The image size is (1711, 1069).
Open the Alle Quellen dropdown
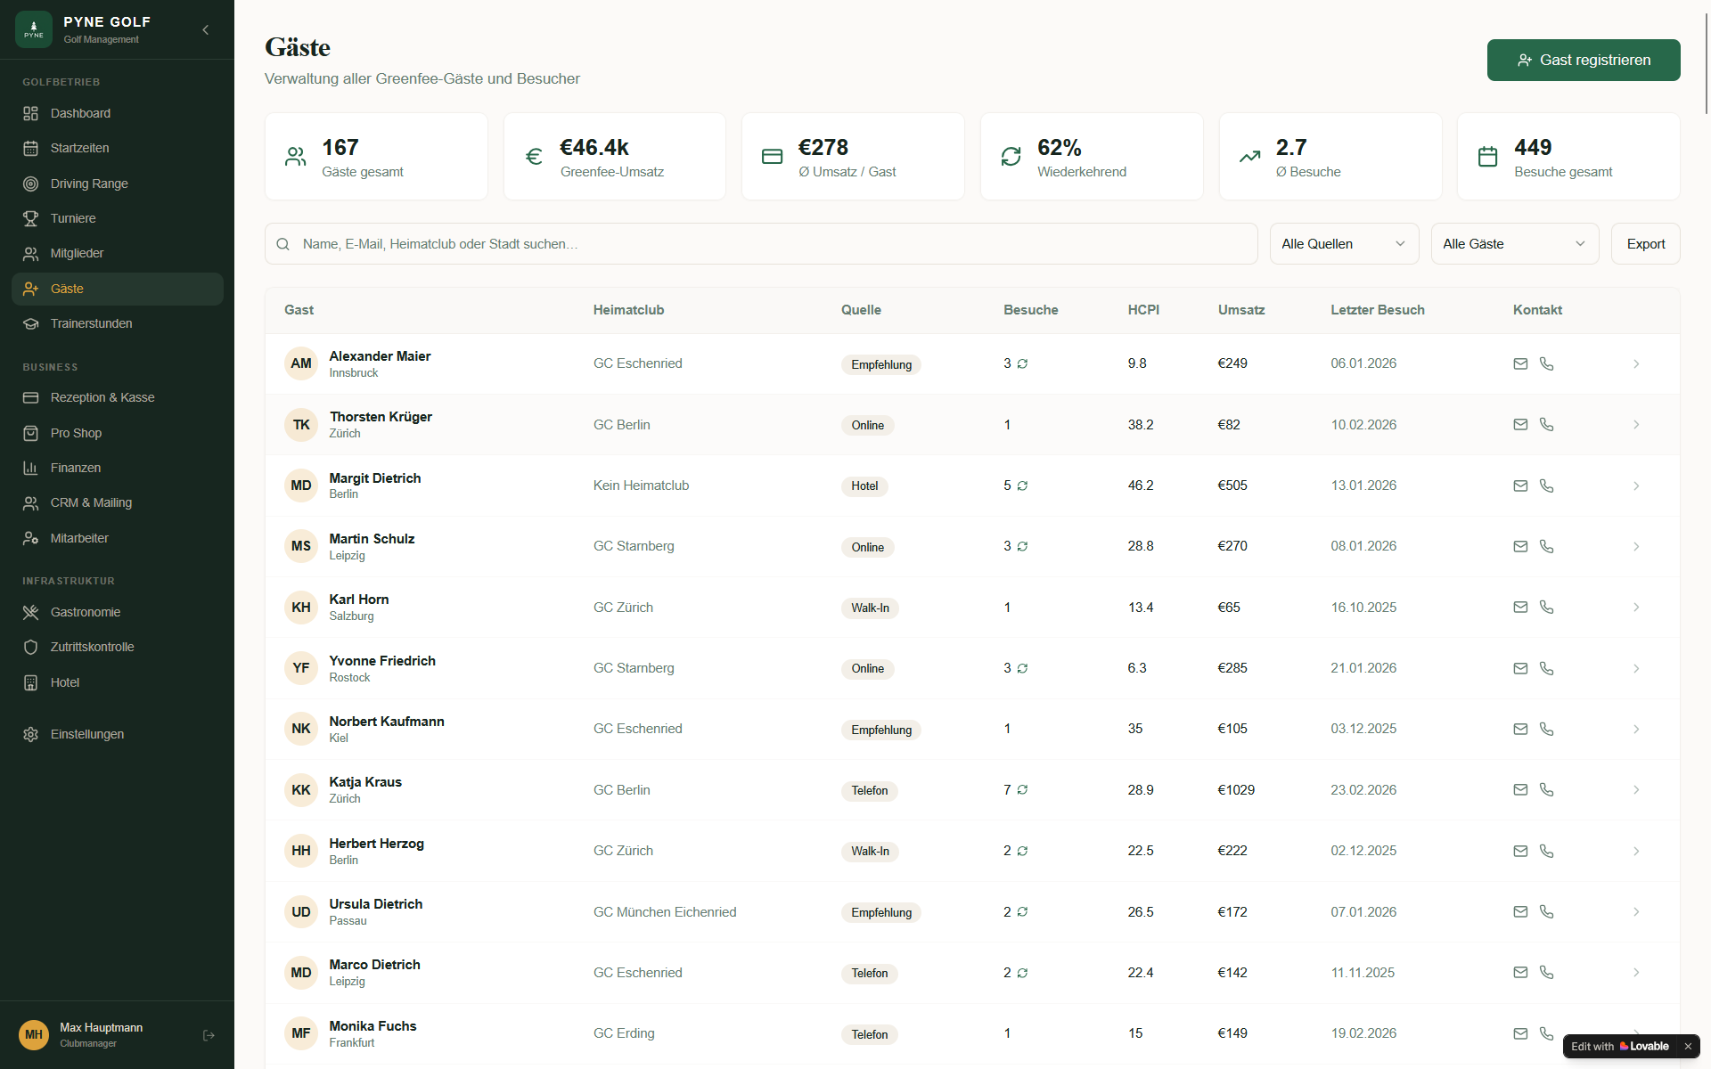click(1343, 244)
